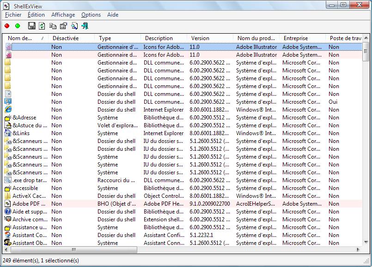Select the house icon next to &Links
The width and height of the screenshot is (372, 267).
[x=8, y=133]
